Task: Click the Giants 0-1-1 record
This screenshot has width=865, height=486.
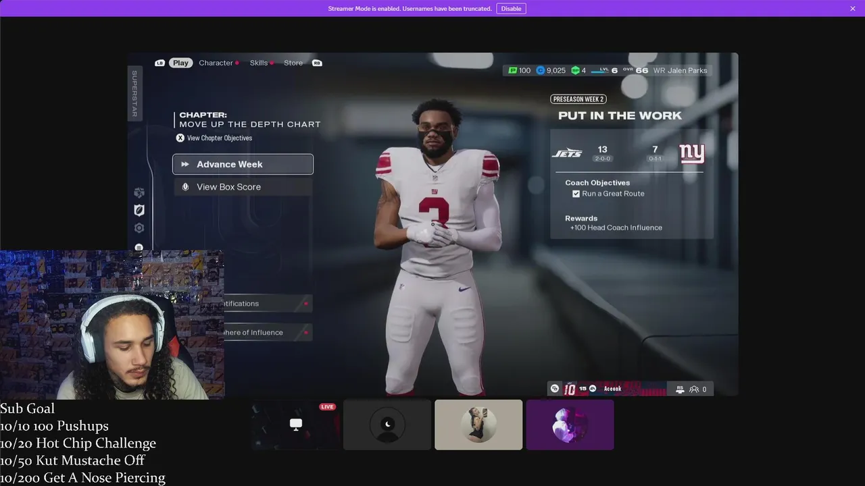Action: click(654, 159)
